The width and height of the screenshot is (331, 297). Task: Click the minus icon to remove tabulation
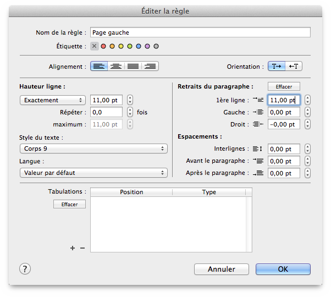(82, 248)
